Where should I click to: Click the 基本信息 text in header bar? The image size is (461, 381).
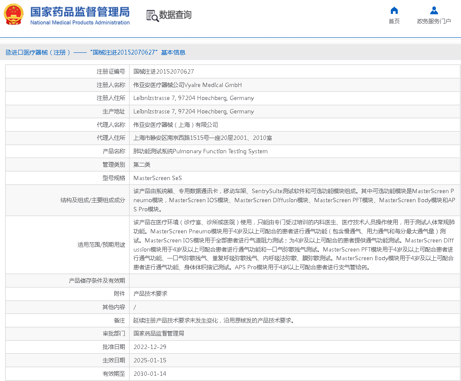point(173,52)
